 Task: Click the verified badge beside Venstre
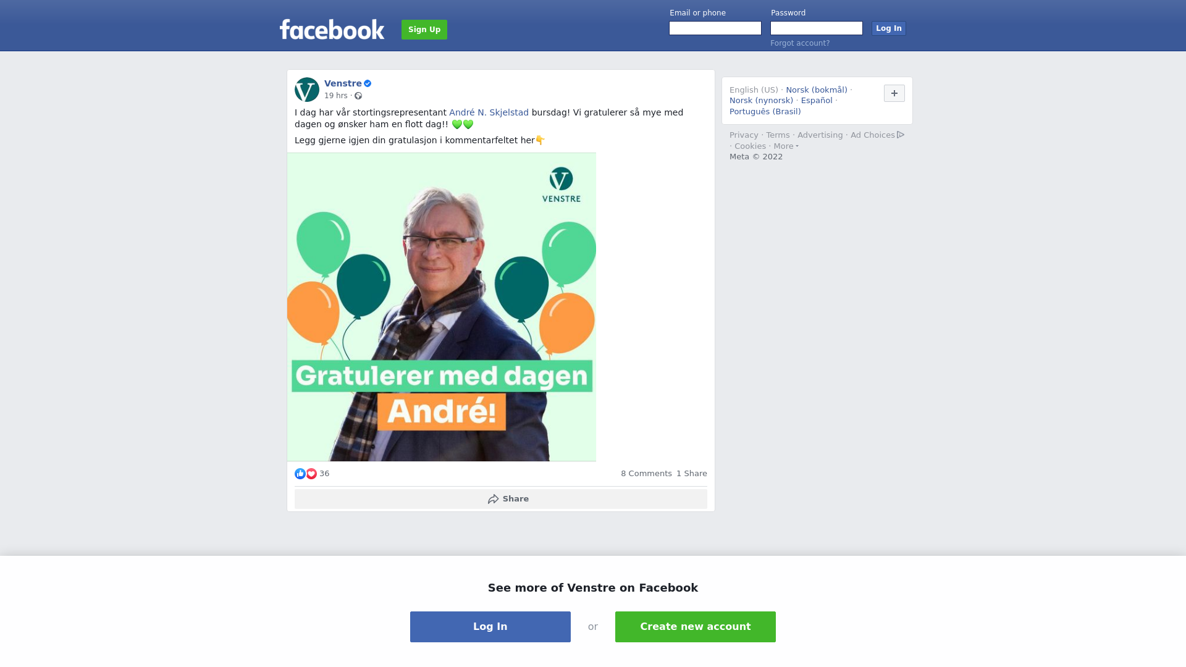[368, 83]
